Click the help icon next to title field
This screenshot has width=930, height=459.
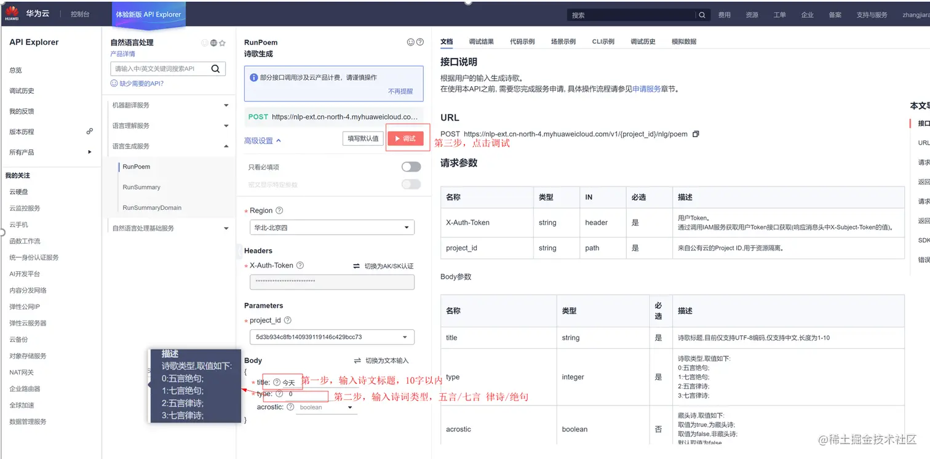277,383
